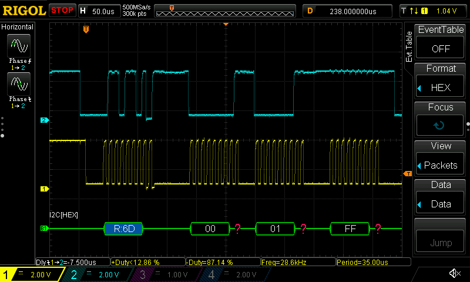The height and width of the screenshot is (282, 470).
Task: Click the Dly 1→2=-7.500us measurement
Action: [x=73, y=262]
